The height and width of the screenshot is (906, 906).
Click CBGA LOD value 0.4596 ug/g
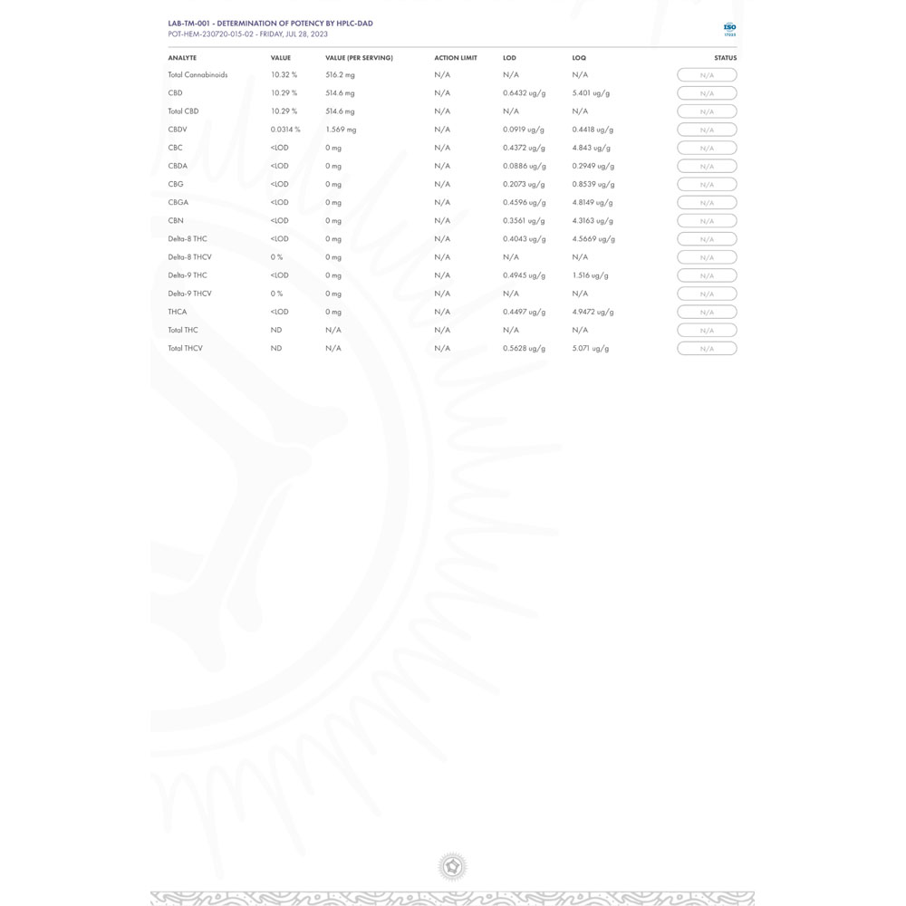tap(524, 202)
